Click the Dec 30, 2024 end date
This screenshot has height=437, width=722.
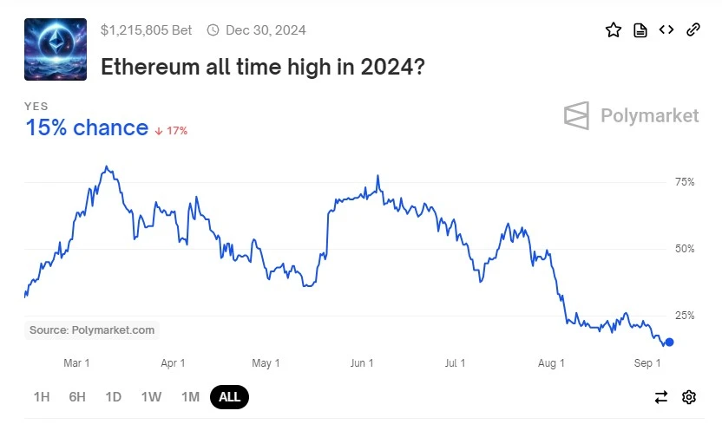(266, 30)
